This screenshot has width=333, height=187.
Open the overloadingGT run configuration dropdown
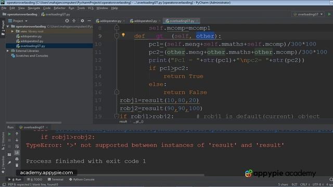[x=308, y=14]
